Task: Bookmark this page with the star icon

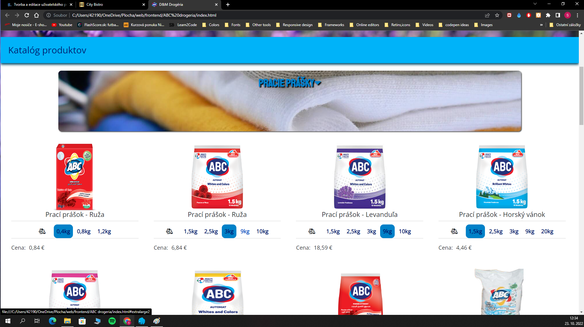Action: coord(497,15)
